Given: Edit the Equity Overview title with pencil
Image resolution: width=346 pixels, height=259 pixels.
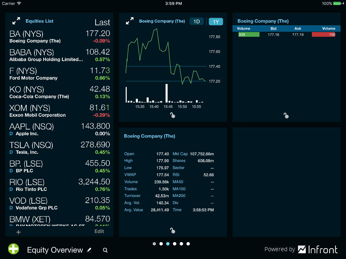Looking at the screenshot, I should (89, 250).
